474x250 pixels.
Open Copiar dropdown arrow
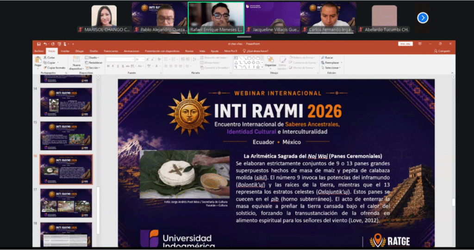58,63
